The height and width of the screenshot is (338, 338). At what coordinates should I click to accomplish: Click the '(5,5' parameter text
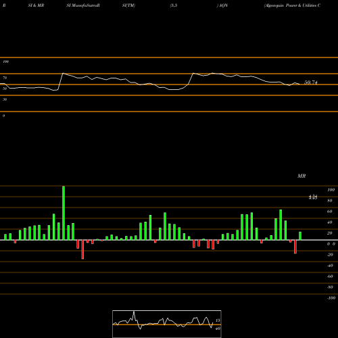(174, 5)
